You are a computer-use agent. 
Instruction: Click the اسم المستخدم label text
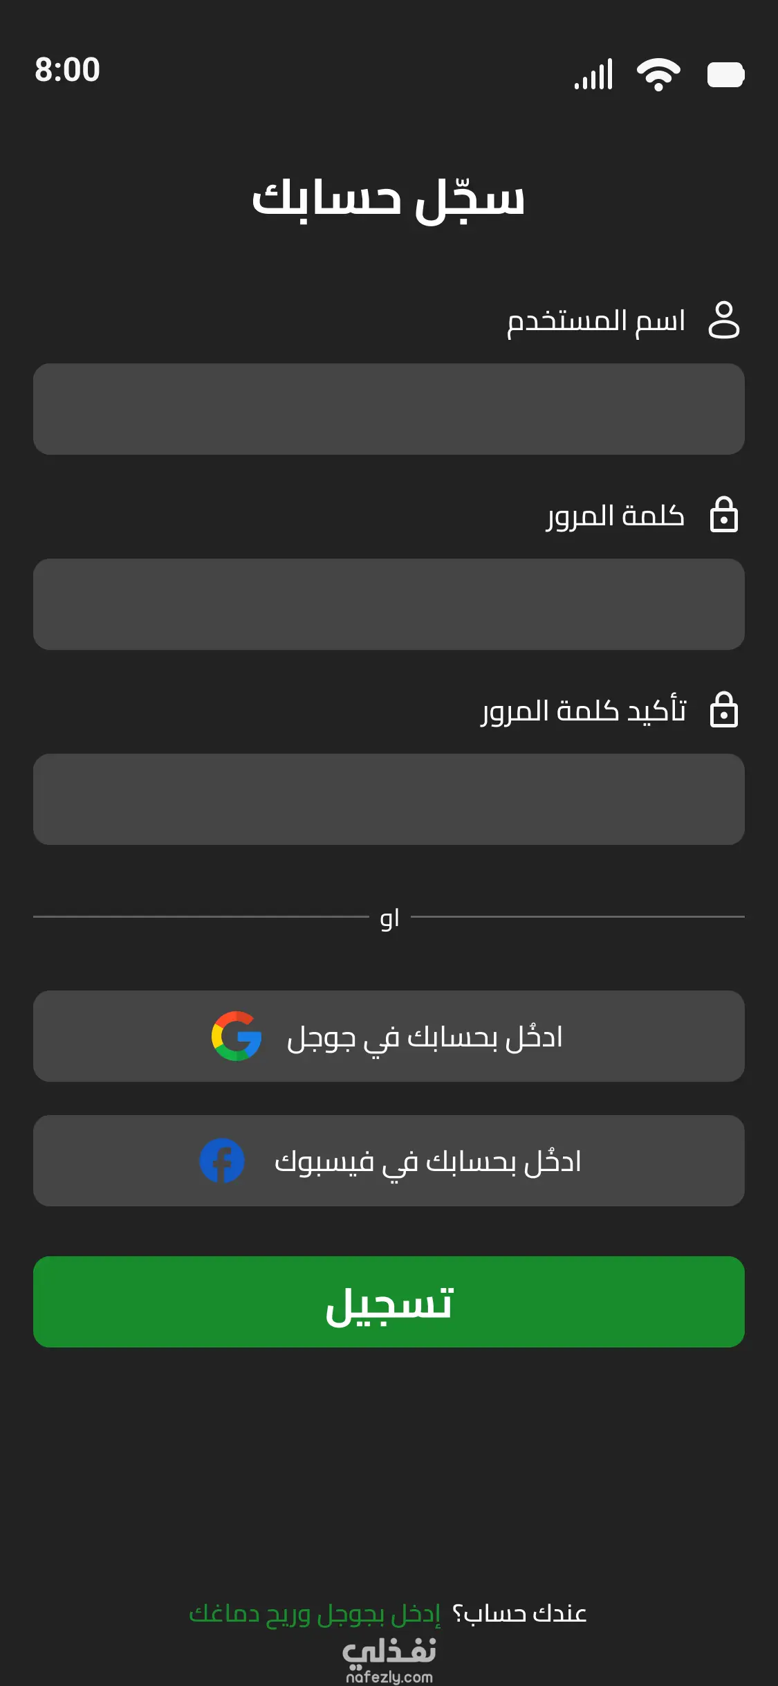pos(595,321)
